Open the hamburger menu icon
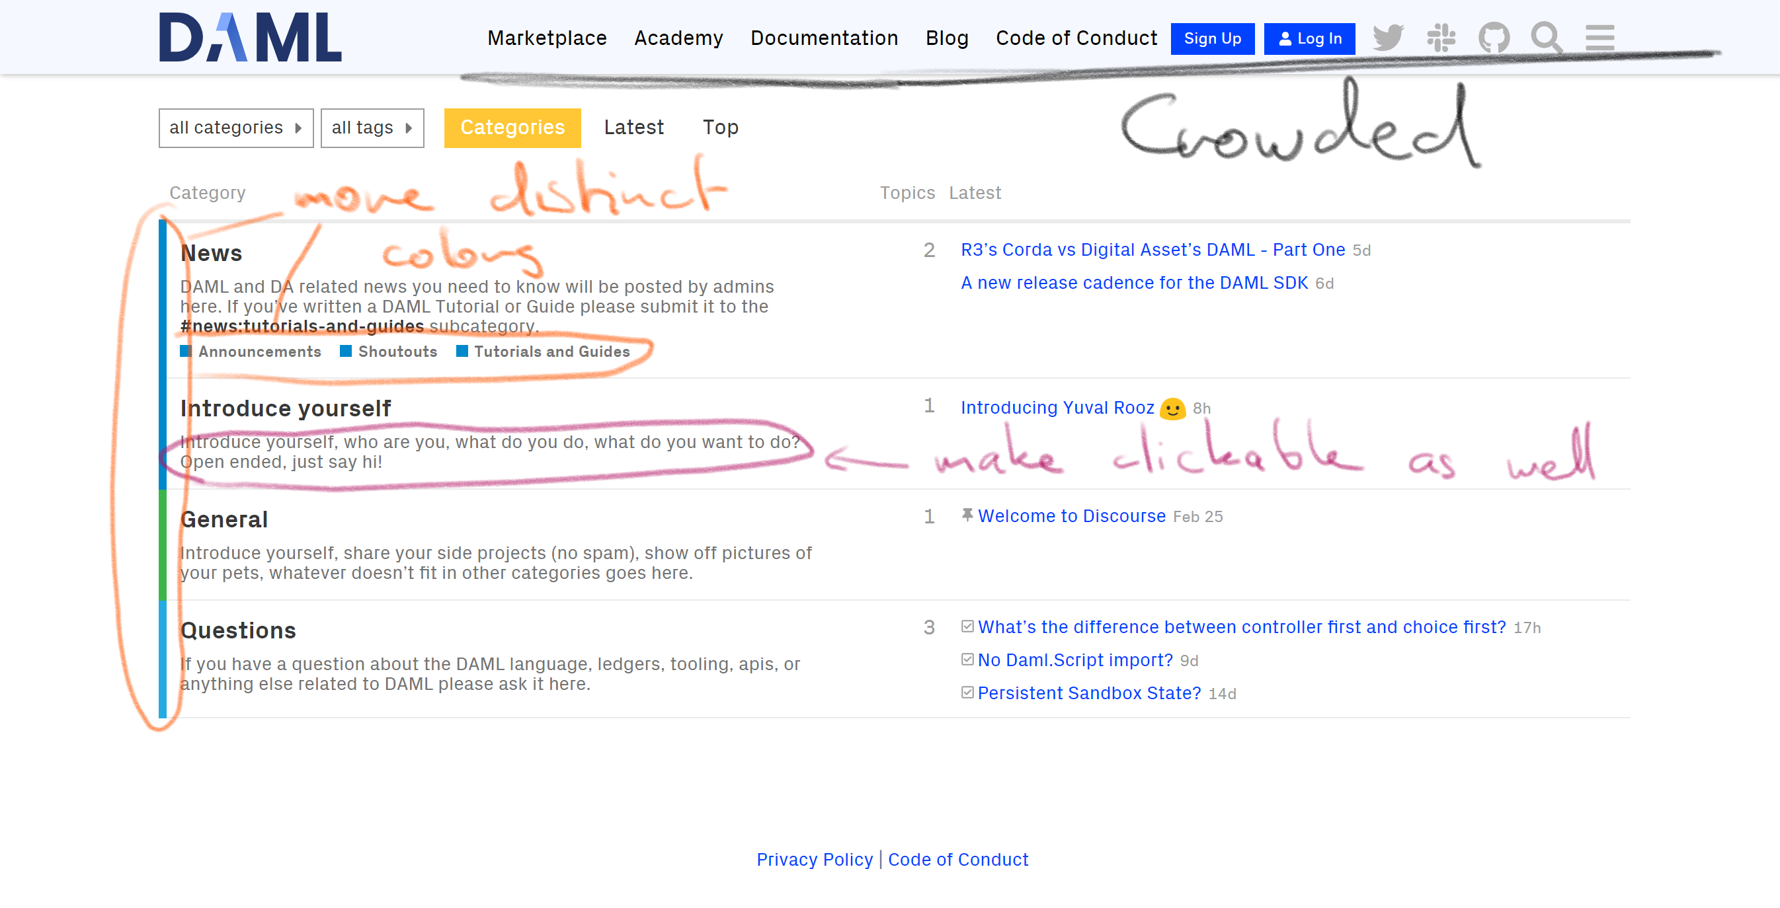Screen dimensions: 1780x908 click(1599, 38)
